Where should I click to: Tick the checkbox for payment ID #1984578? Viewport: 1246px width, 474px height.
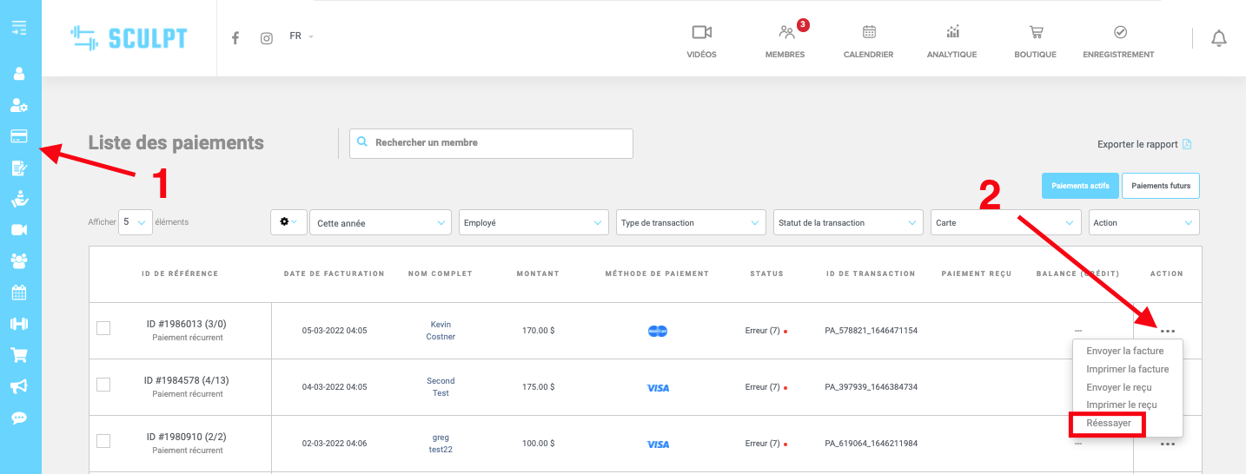tap(103, 385)
